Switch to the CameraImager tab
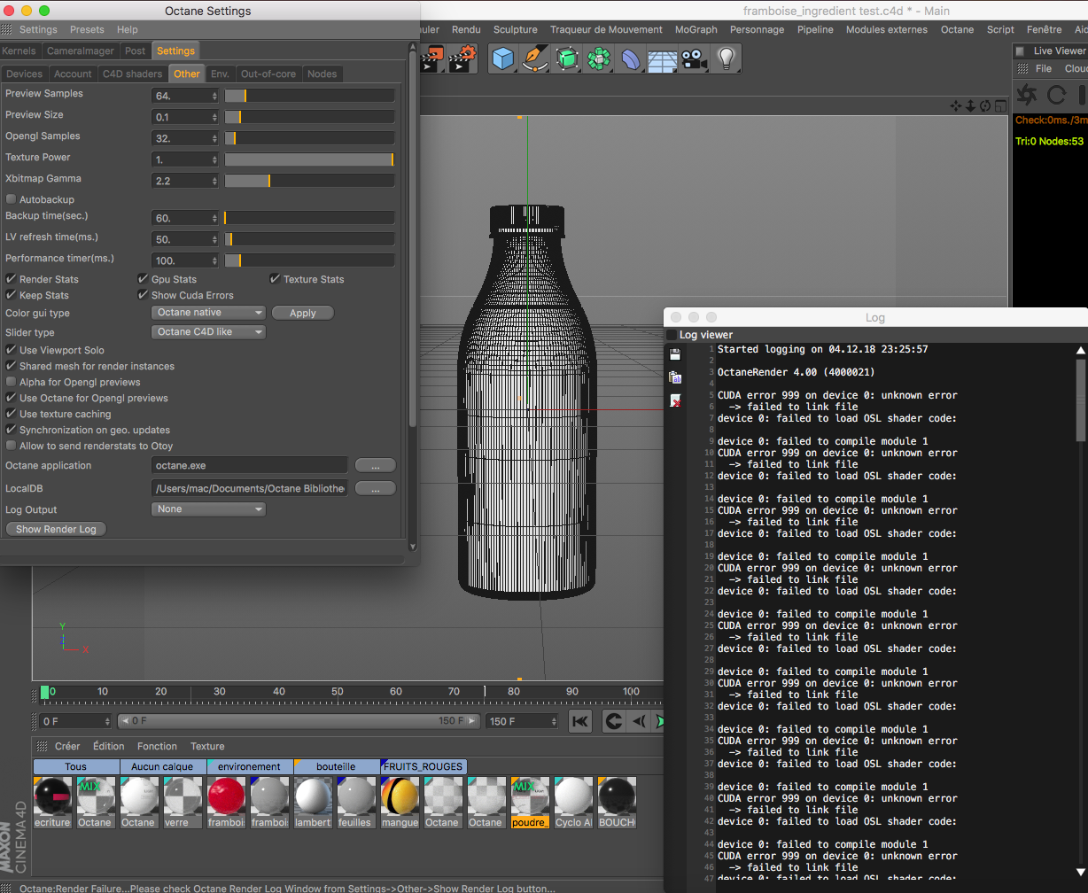1088x893 pixels. (80, 51)
